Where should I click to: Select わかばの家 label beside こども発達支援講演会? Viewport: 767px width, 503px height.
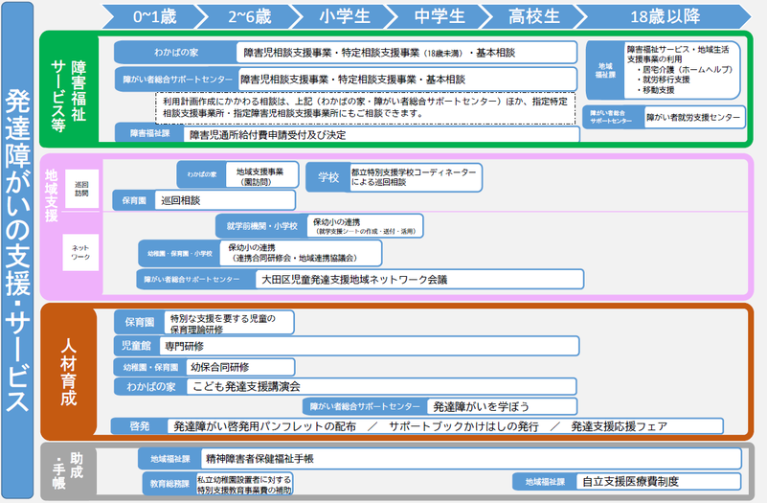[150, 386]
